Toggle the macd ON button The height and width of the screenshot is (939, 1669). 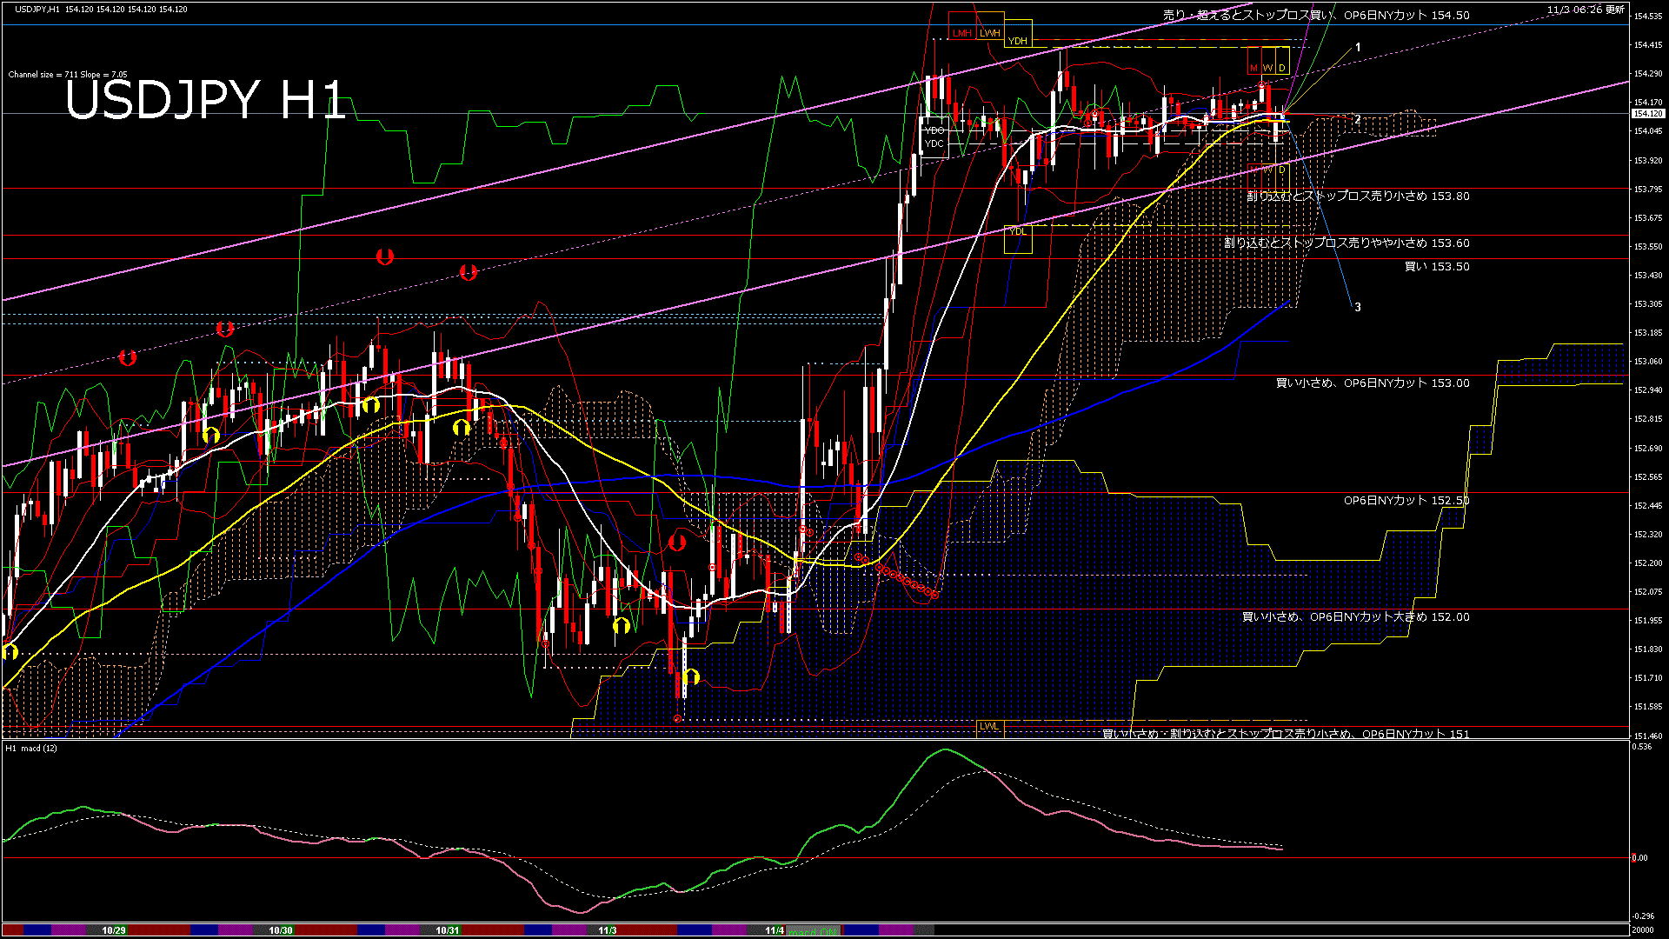click(x=814, y=931)
